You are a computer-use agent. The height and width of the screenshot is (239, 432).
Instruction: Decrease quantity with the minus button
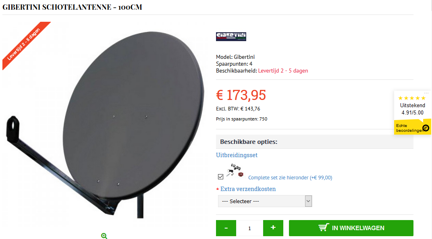tap(226, 228)
